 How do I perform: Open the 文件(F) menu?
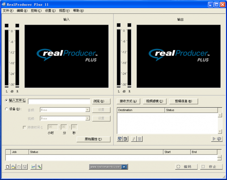[8, 11]
